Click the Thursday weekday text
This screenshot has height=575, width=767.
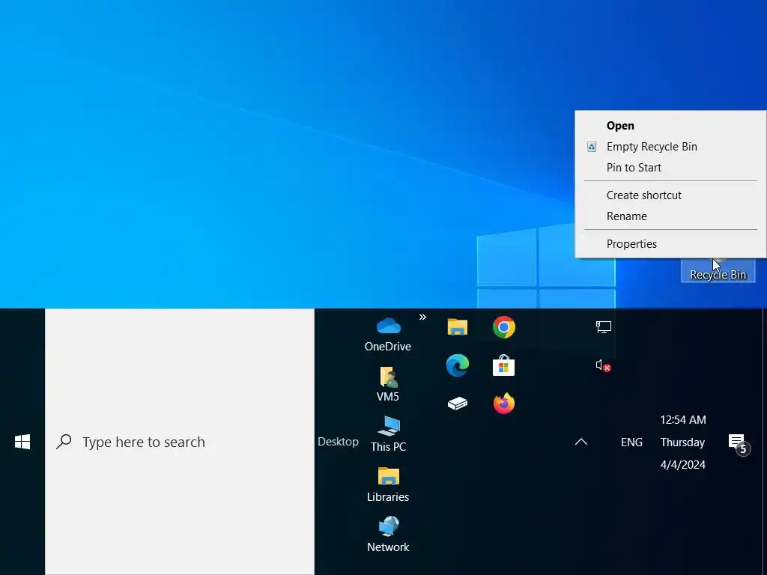click(x=683, y=442)
